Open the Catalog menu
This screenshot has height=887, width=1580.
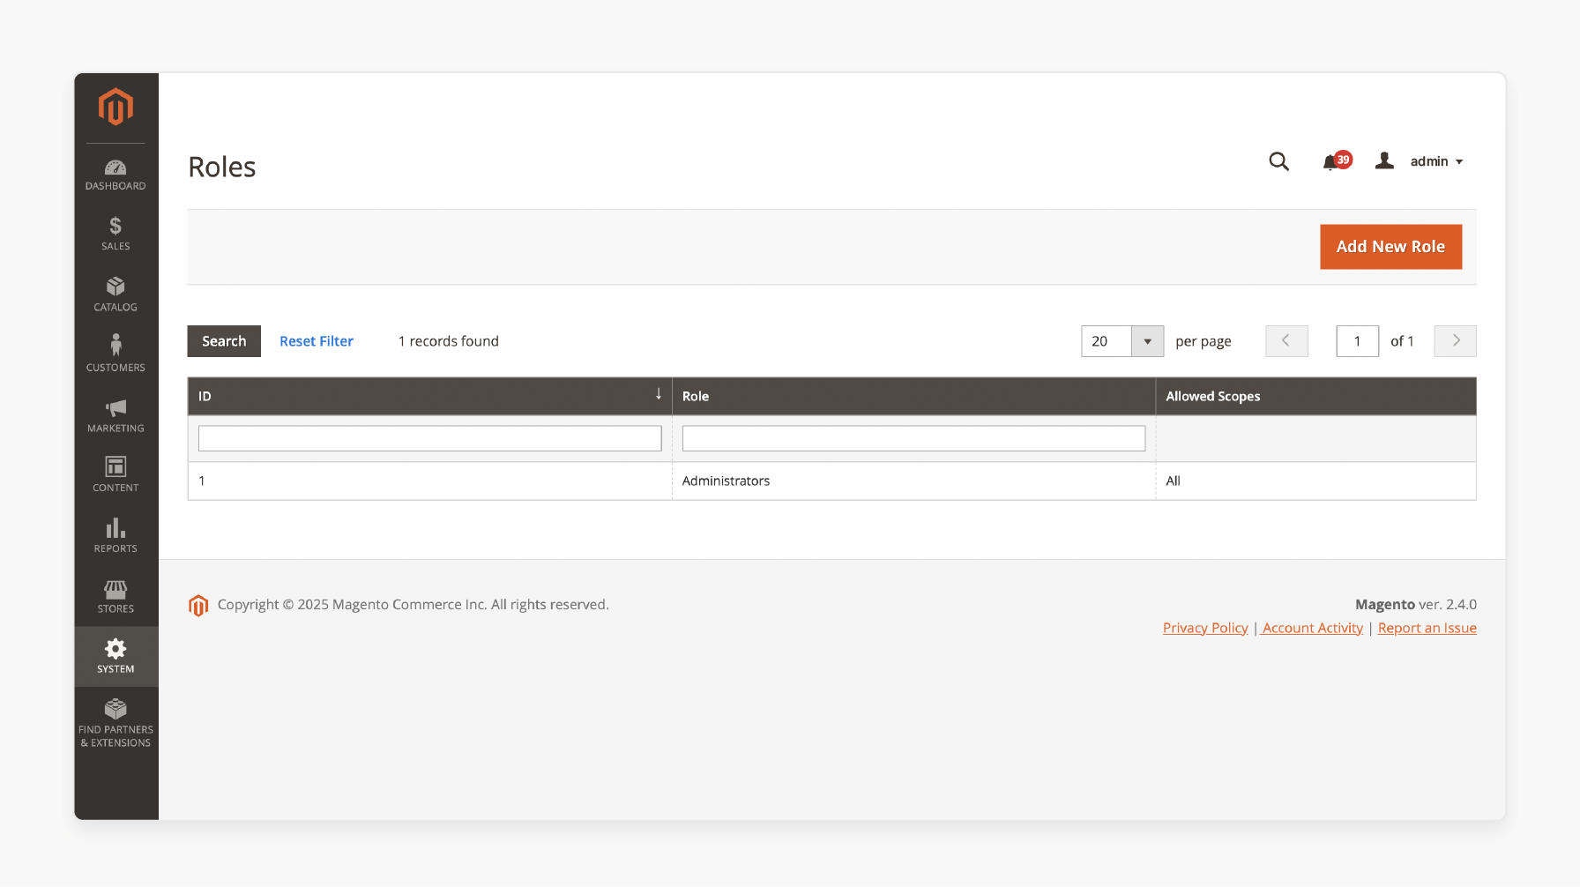[x=116, y=294]
